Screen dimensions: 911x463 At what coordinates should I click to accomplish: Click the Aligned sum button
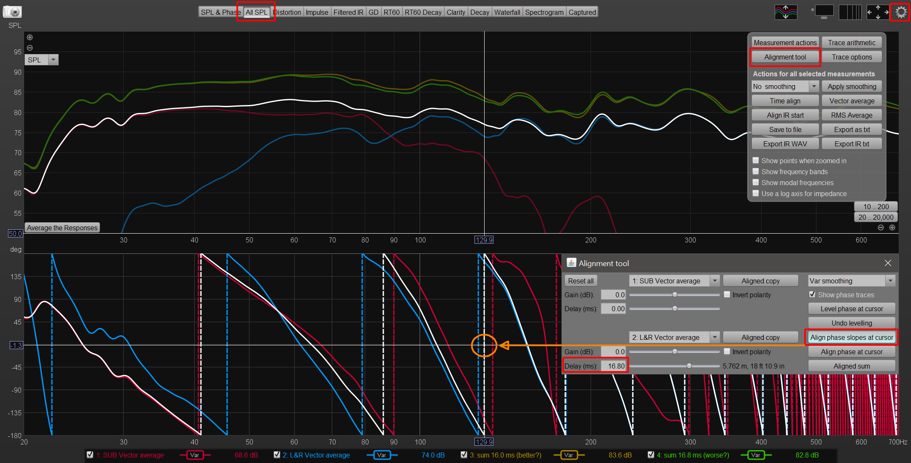pos(852,366)
